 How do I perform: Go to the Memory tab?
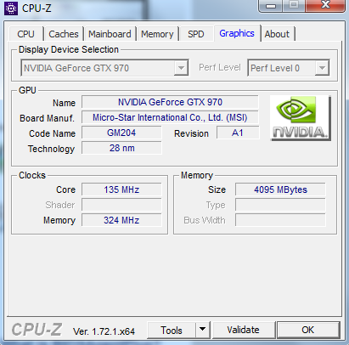(x=157, y=34)
